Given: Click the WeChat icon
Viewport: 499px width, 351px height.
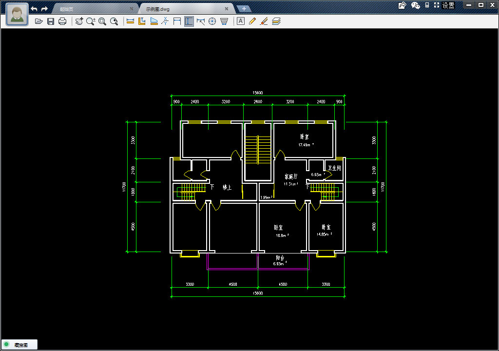Looking at the screenshot, I should click(x=415, y=5).
